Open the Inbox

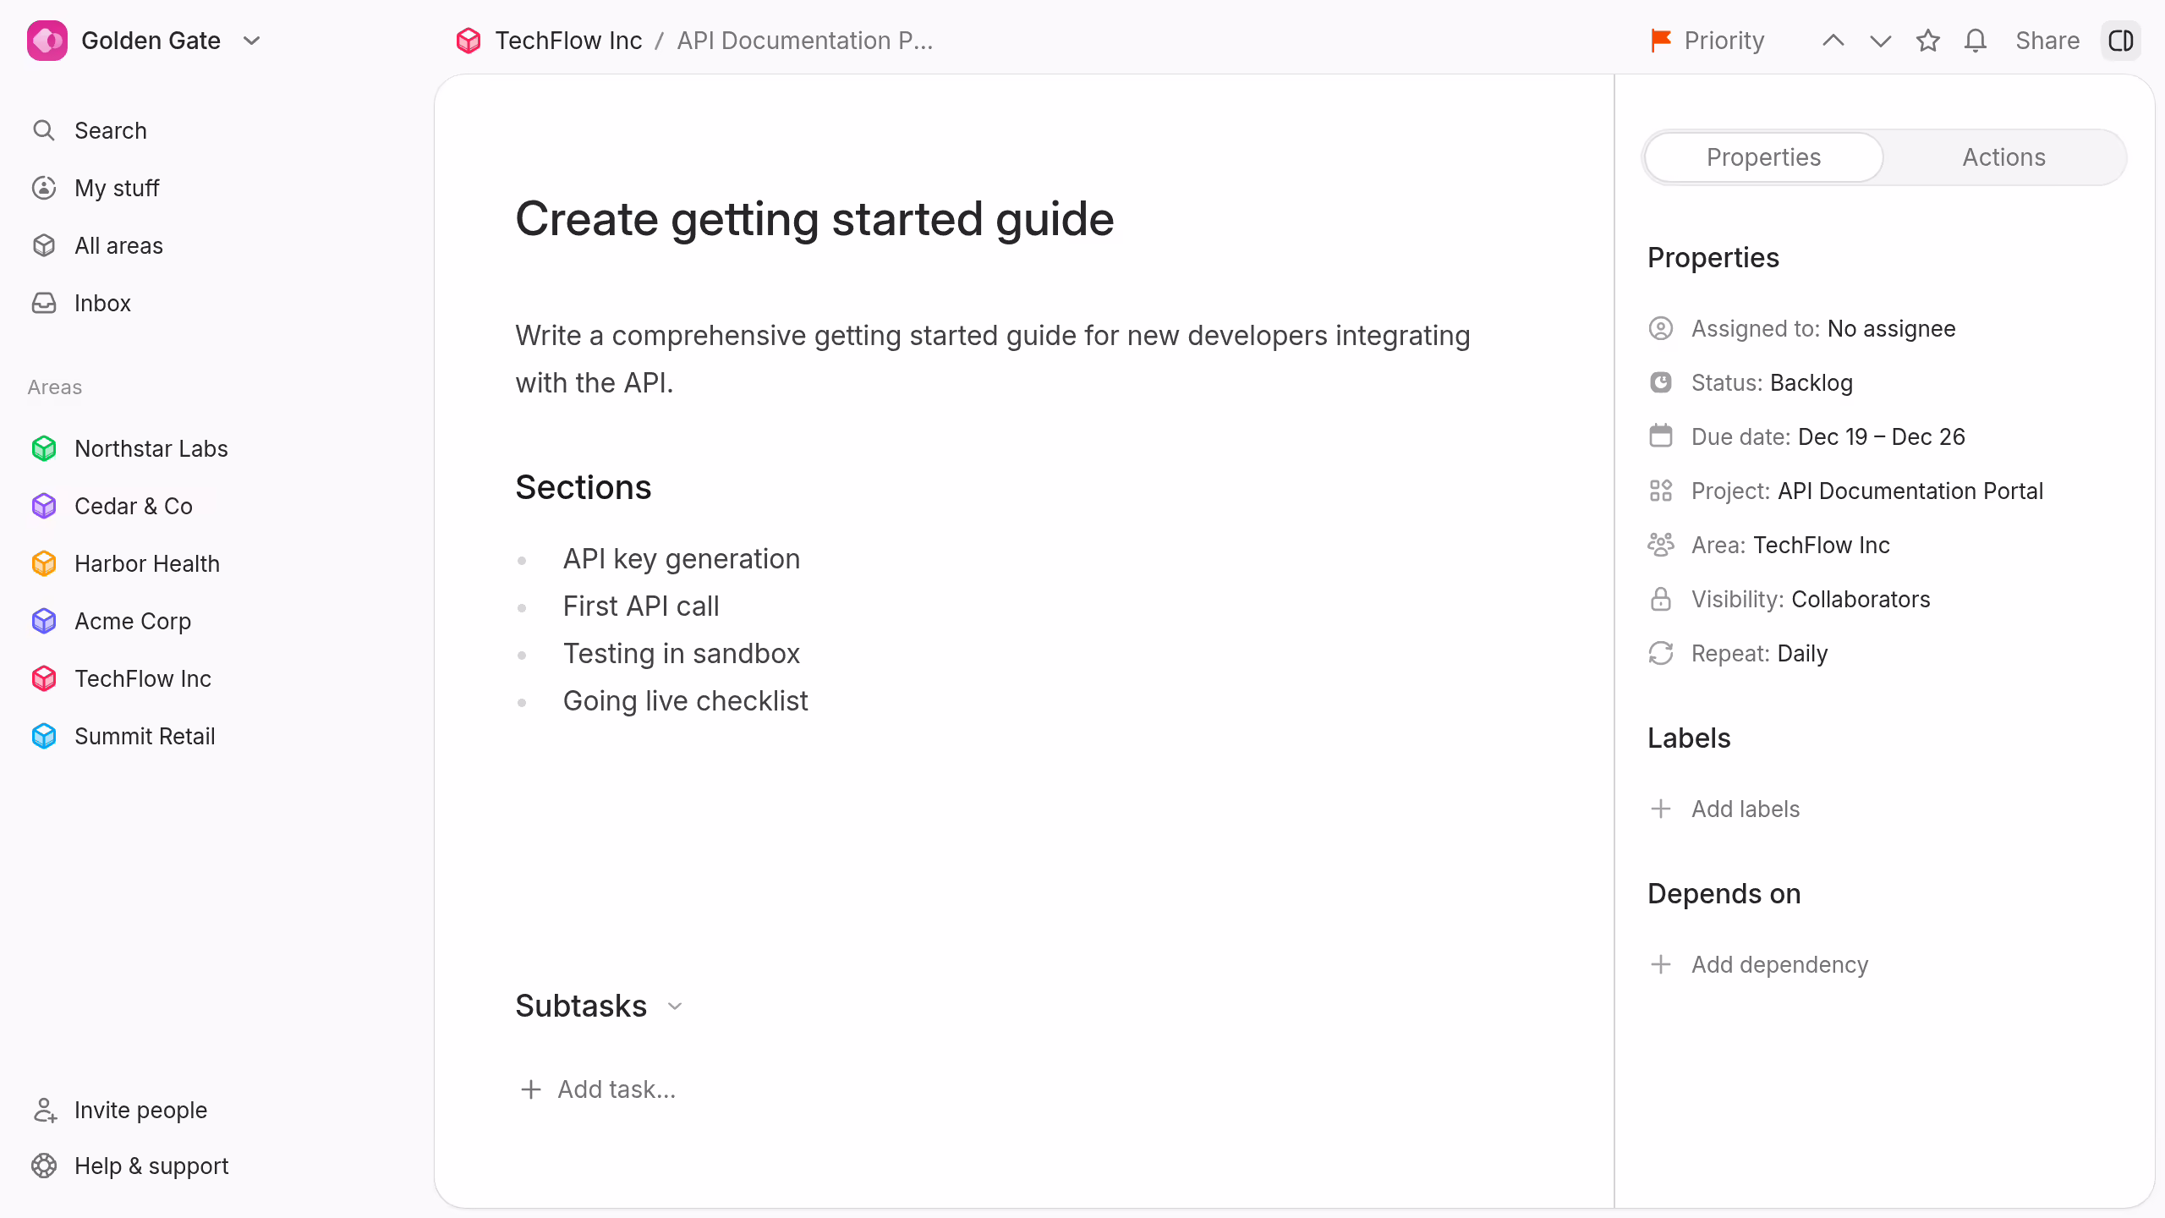(x=81, y=303)
